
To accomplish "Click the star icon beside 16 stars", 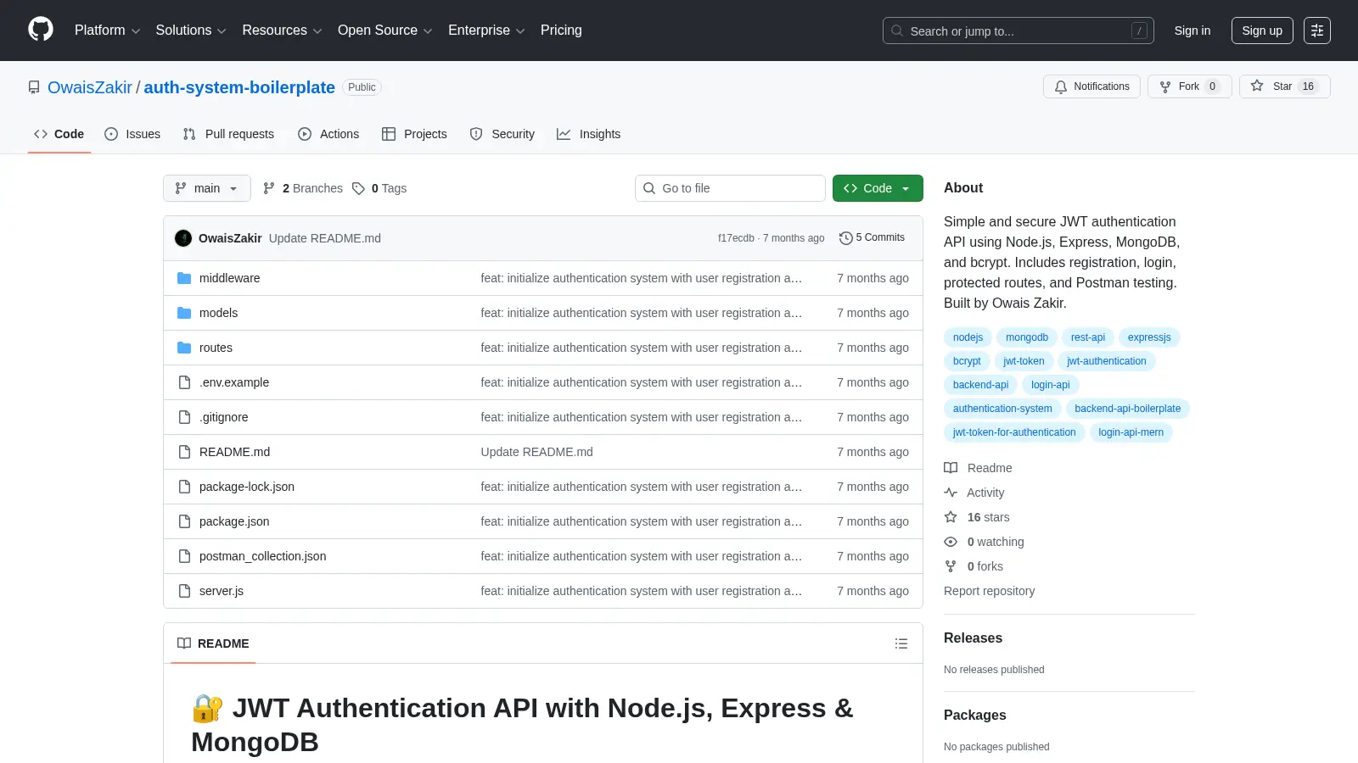I will coord(951,517).
